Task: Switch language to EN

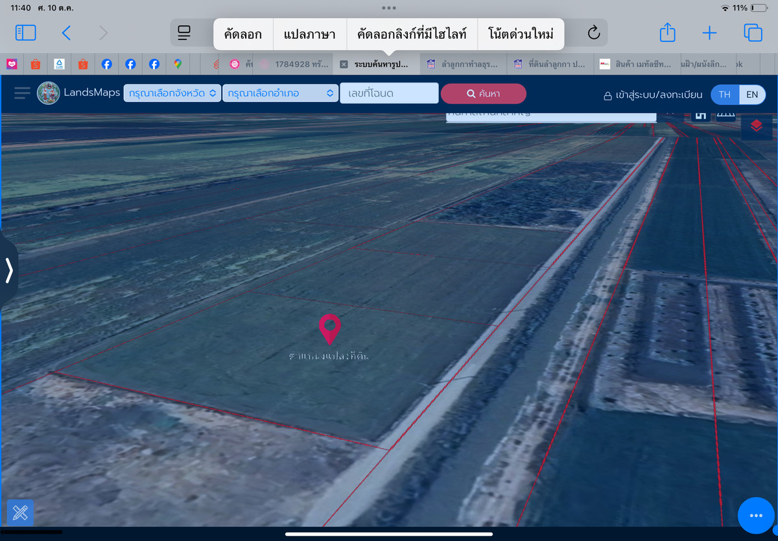Action: pos(751,95)
